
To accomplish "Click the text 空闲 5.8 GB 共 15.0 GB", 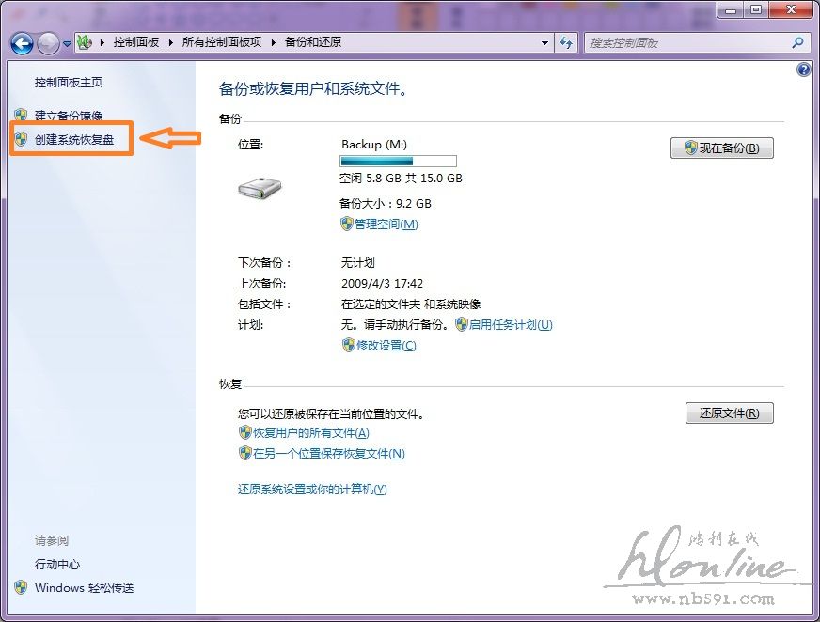I will pos(401,179).
